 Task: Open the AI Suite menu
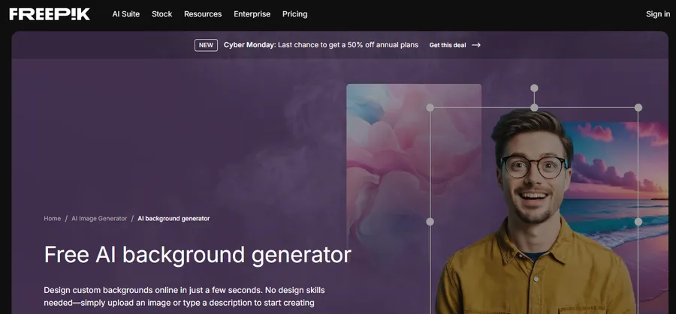coord(125,14)
